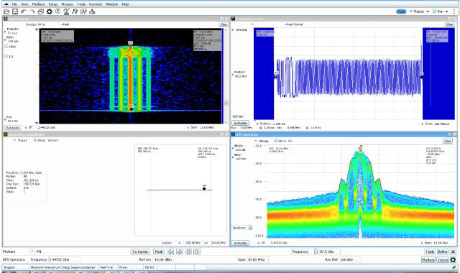Click the application logo icon before File
Screen dimensions: 460x273
click(x=6, y=4)
